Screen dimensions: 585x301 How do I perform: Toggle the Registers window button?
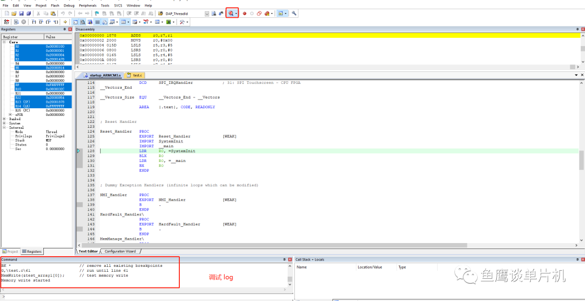[x=97, y=22]
